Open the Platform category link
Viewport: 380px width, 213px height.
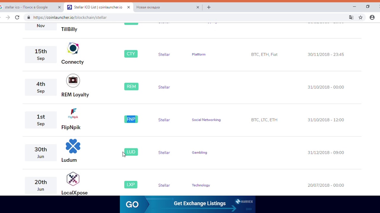(x=199, y=54)
